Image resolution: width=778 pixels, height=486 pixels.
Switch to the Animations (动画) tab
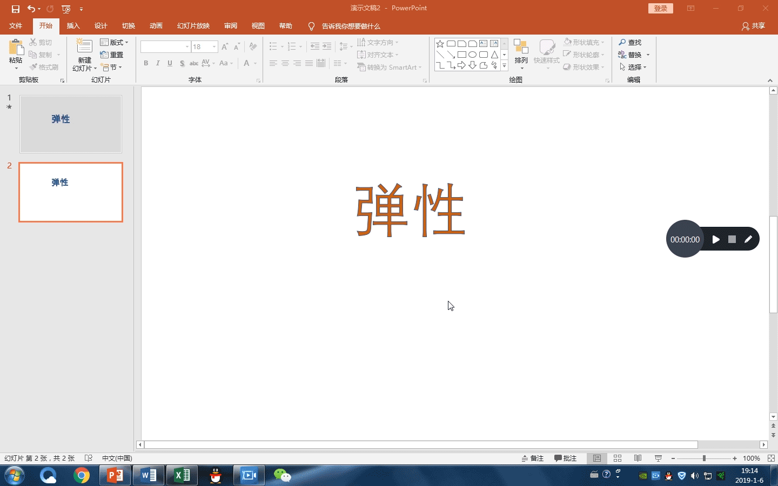pyautogui.click(x=156, y=26)
